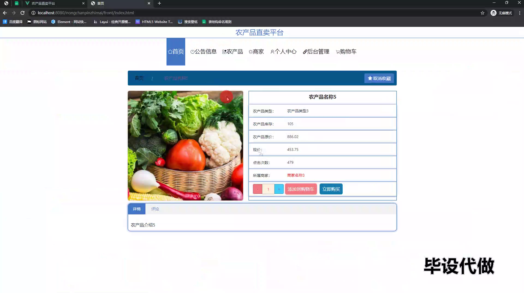524x293 pixels.
Task: Open 农产品 navigation item
Action: point(232,52)
